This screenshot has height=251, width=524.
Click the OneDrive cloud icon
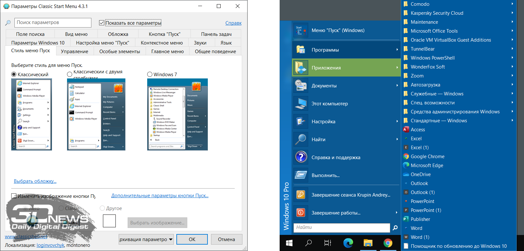pos(406,174)
